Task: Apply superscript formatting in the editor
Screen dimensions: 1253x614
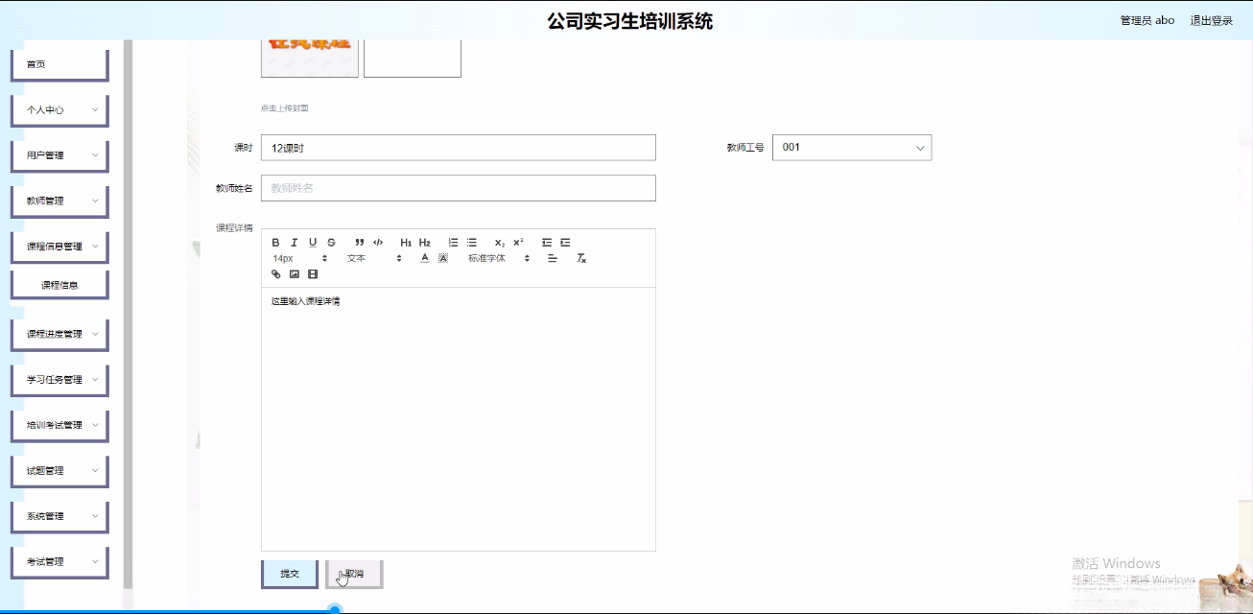Action: coord(518,242)
